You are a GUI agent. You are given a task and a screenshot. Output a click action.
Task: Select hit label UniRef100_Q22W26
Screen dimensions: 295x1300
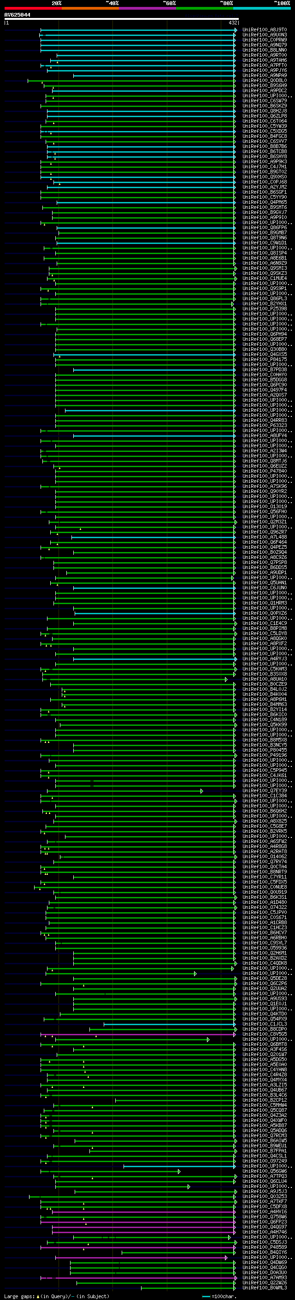265,1282
